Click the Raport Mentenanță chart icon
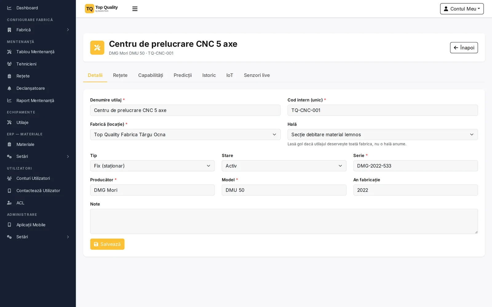This screenshot has width=492, height=307. click(9, 100)
